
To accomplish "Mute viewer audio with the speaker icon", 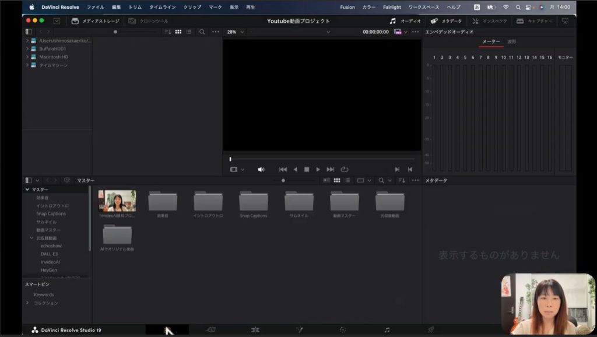I will pyautogui.click(x=261, y=169).
